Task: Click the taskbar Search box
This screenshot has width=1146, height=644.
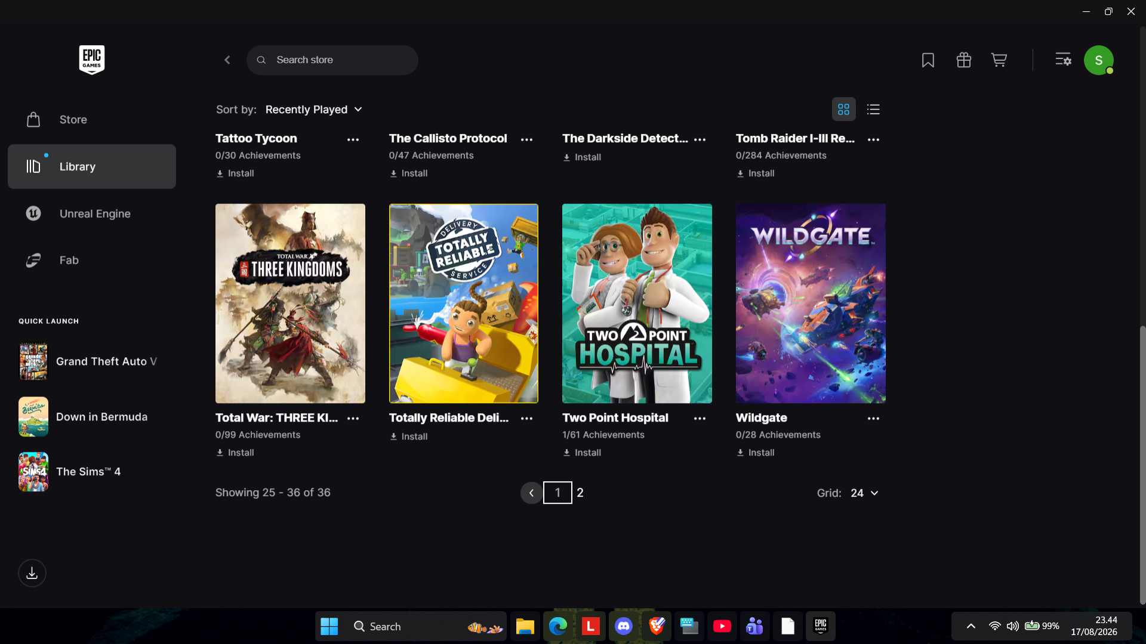Action: 426,626
